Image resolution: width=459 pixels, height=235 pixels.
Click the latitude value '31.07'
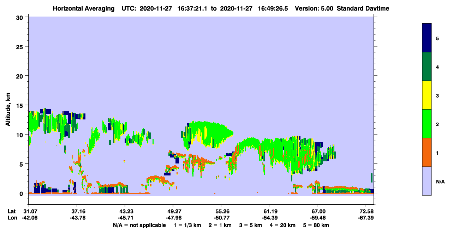pos(29,211)
